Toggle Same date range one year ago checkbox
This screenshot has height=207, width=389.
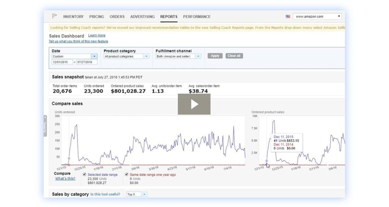127,174
